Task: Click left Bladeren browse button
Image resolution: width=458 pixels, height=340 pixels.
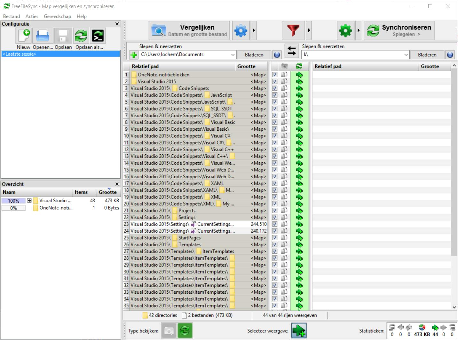Action: point(254,55)
